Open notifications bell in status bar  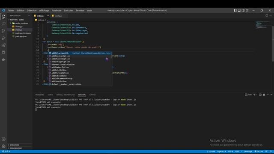click(x=271, y=151)
